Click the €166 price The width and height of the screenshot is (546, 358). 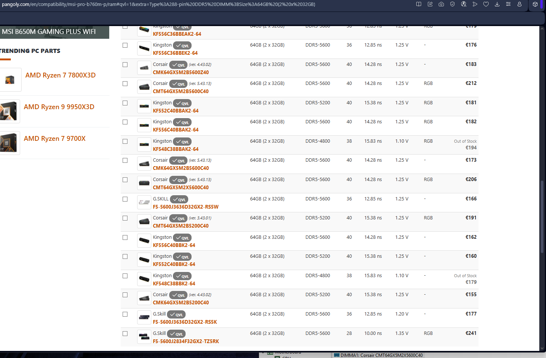tap(471, 199)
